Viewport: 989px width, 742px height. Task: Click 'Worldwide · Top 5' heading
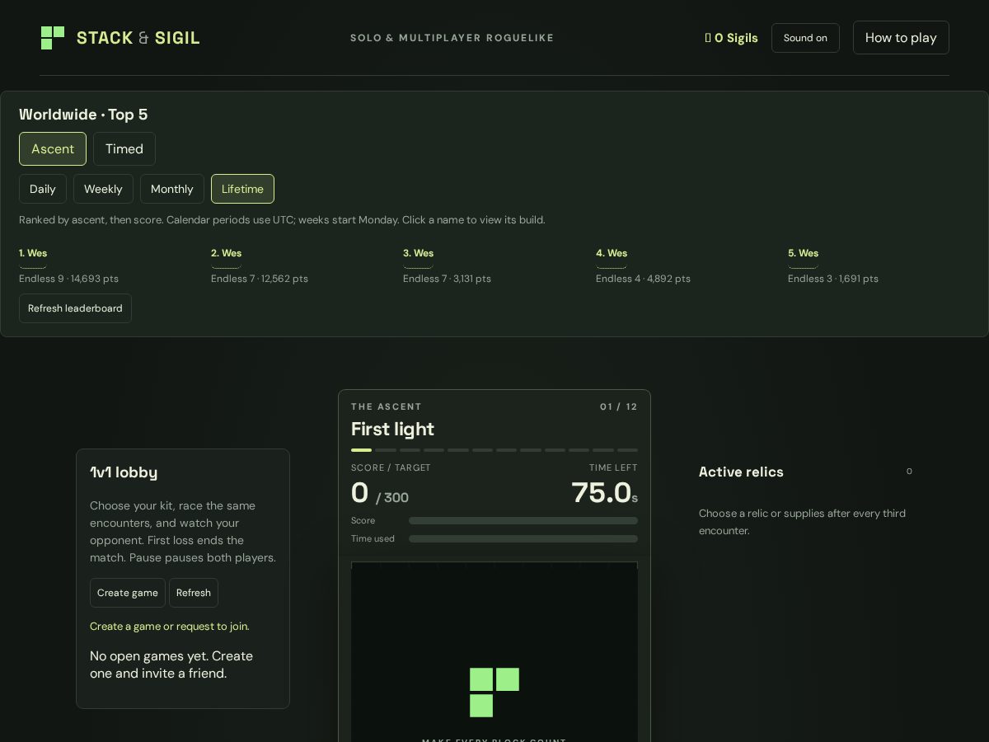pyautogui.click(x=83, y=115)
